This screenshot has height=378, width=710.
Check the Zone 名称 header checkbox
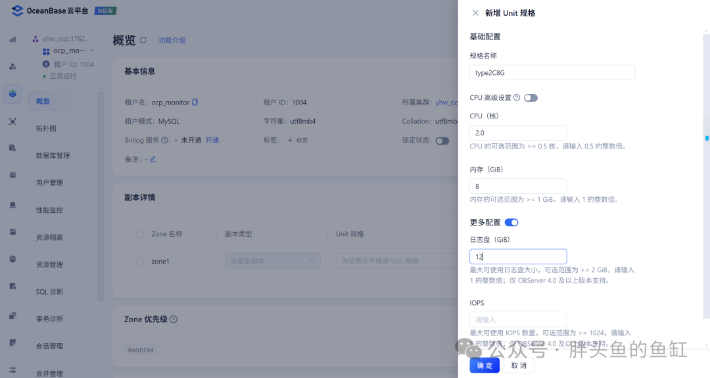140,233
